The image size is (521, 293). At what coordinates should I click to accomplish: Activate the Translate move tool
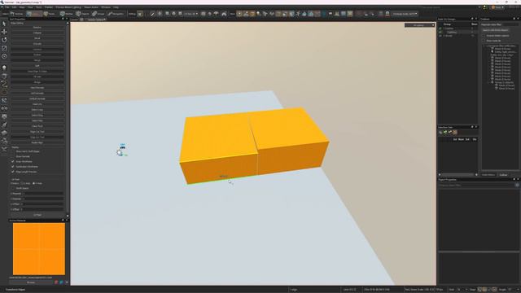click(4, 32)
